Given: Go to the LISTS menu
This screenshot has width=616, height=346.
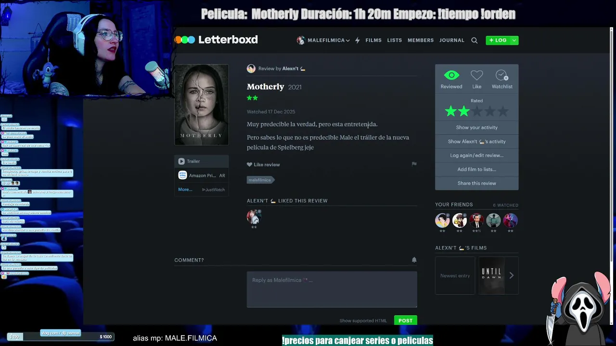Looking at the screenshot, I should (x=395, y=40).
